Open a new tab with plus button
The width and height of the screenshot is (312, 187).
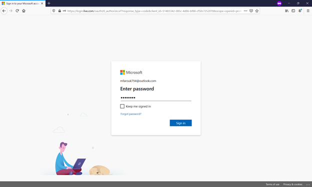point(49,3)
